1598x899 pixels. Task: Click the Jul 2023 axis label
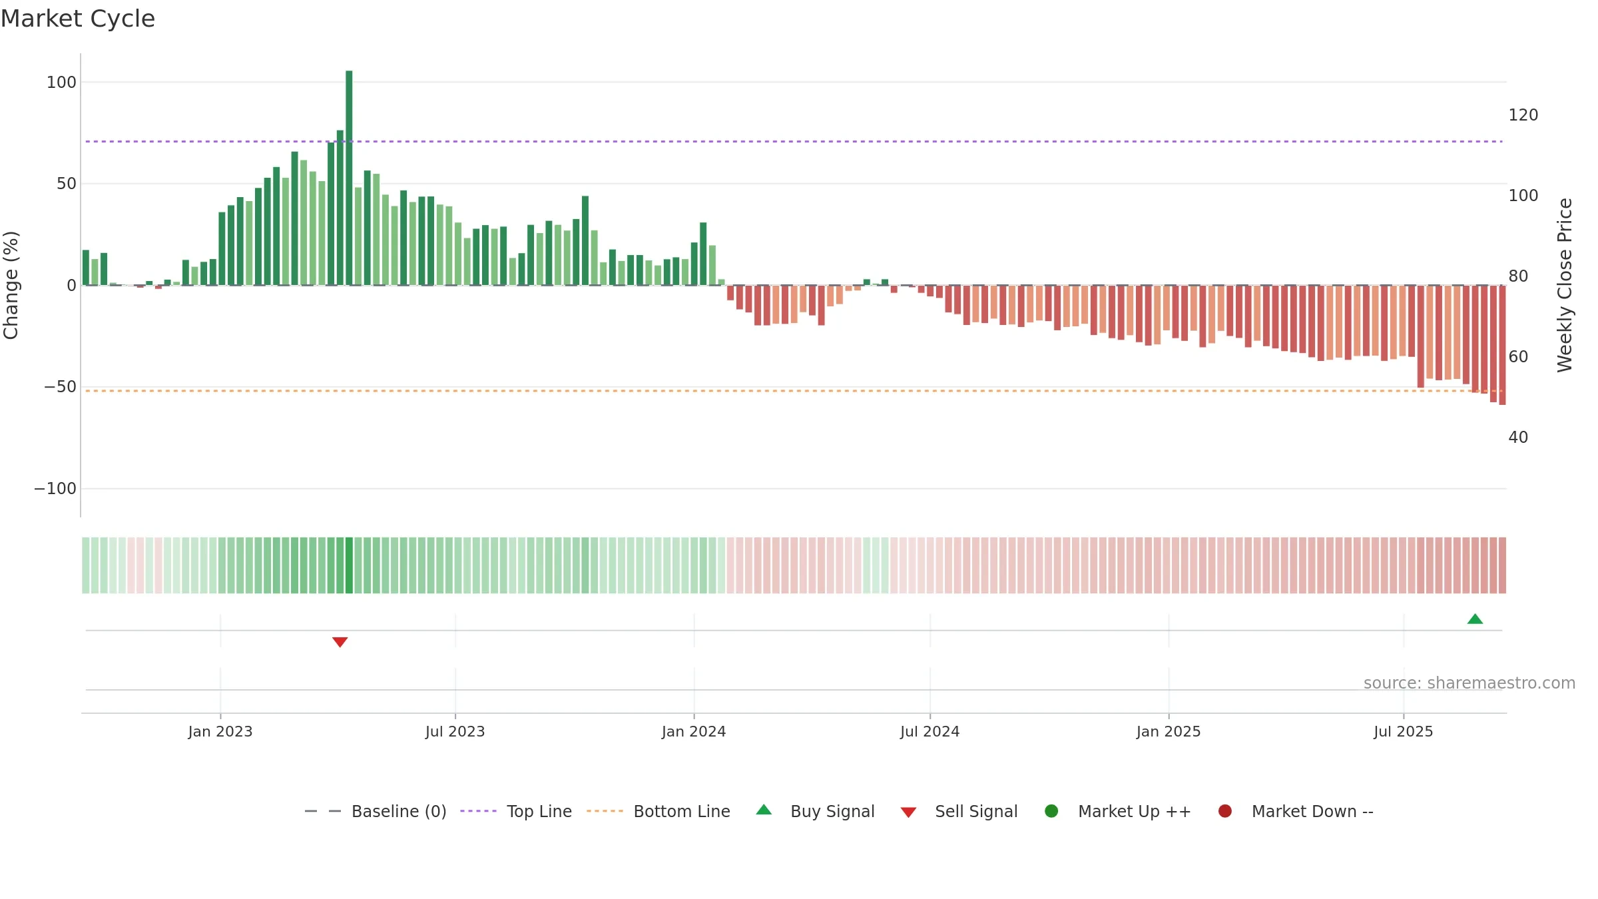click(455, 731)
